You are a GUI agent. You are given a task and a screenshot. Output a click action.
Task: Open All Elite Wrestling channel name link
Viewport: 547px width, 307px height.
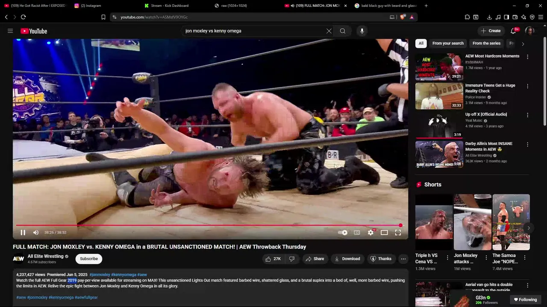pyautogui.click(x=45, y=256)
